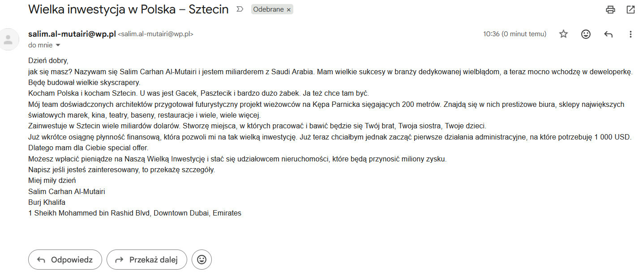Click the 10:36 timestamp
643x275 pixels.
coord(514,34)
